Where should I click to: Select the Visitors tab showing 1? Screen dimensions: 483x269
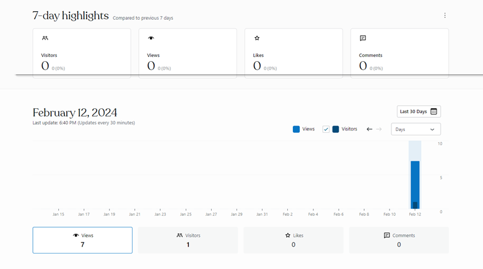[188, 241]
